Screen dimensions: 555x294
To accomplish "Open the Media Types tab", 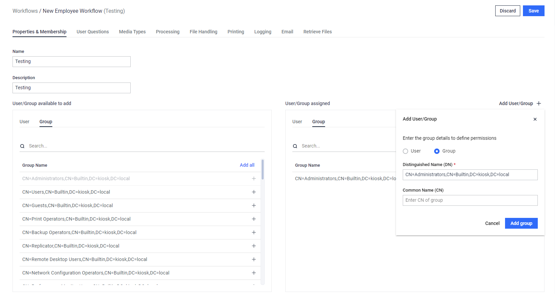I will pos(132,32).
